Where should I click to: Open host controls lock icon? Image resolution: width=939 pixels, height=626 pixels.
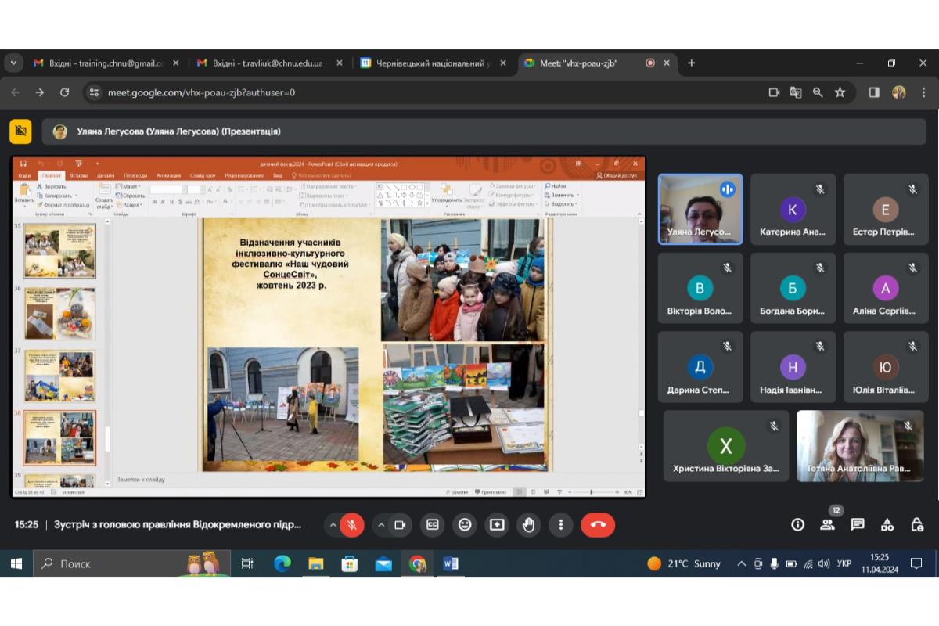[x=917, y=525]
